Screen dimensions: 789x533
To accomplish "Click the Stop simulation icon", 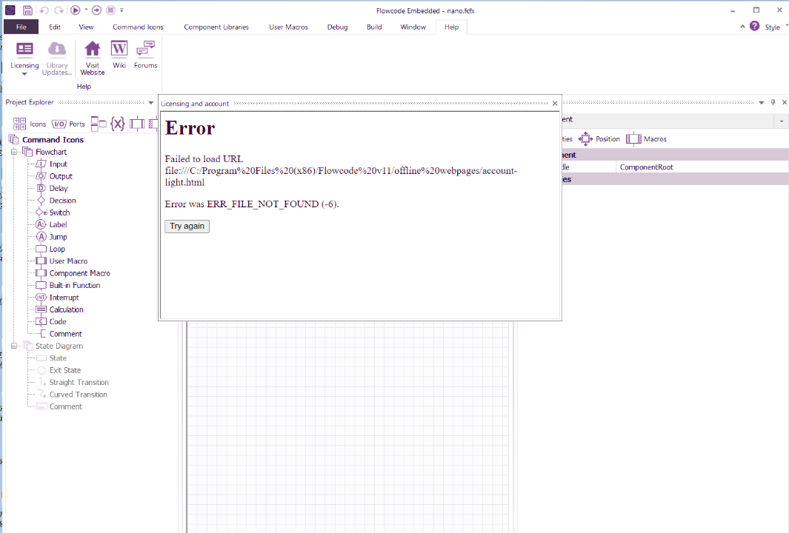I will click(111, 10).
